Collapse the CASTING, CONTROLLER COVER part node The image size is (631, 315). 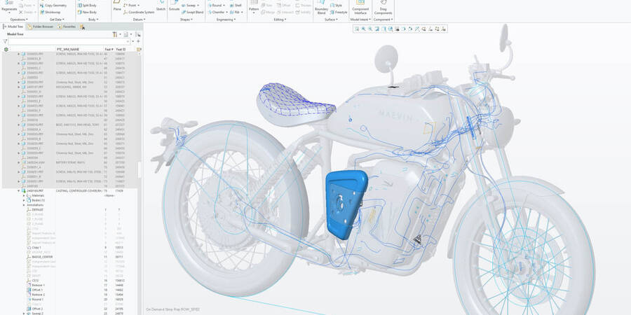19,190
